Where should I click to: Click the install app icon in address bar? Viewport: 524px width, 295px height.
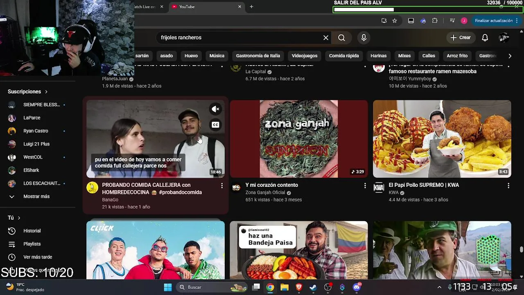384,20
